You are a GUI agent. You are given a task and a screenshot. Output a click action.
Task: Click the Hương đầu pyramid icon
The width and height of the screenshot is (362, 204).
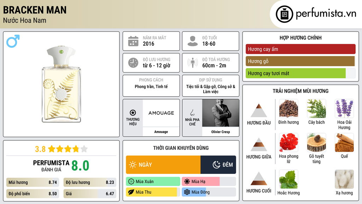coord(259,110)
